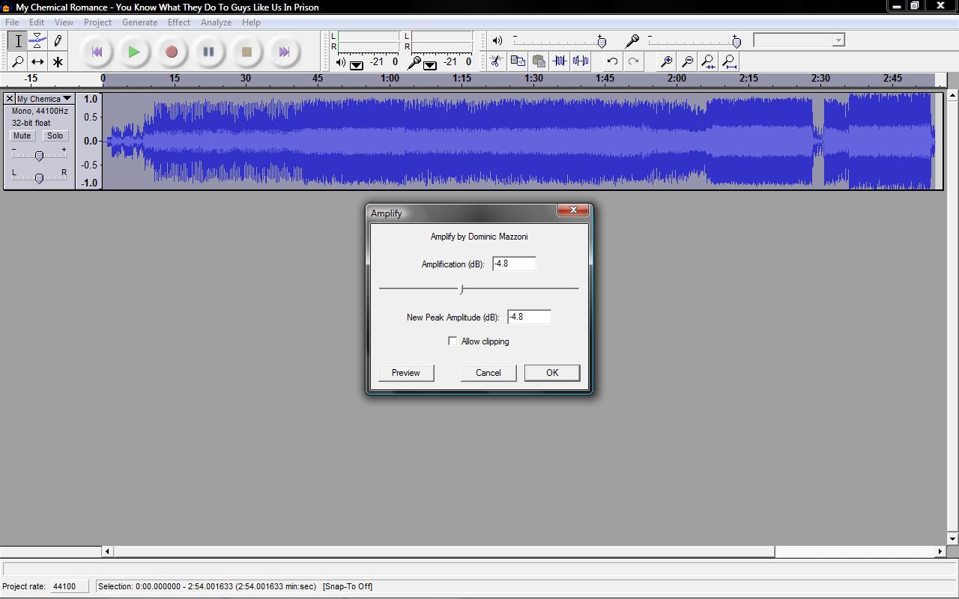Image resolution: width=959 pixels, height=599 pixels.
Task: Cut selection with scissors icon
Action: pos(496,61)
